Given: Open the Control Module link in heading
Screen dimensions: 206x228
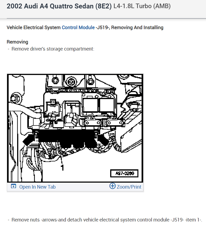Looking at the screenshot, I should click(x=78, y=27).
